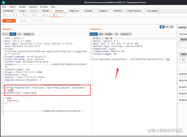This screenshot has height=137, width=187.
Task: Switch to the Decoder tab
Action: click(89, 11)
